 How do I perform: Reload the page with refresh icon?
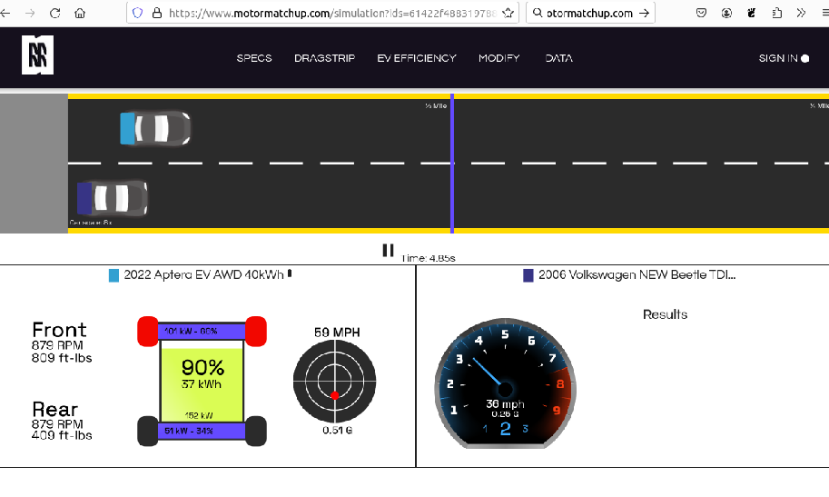tap(55, 14)
